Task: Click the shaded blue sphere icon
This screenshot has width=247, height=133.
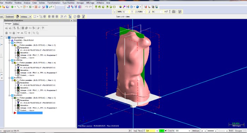Action: click(x=137, y=7)
